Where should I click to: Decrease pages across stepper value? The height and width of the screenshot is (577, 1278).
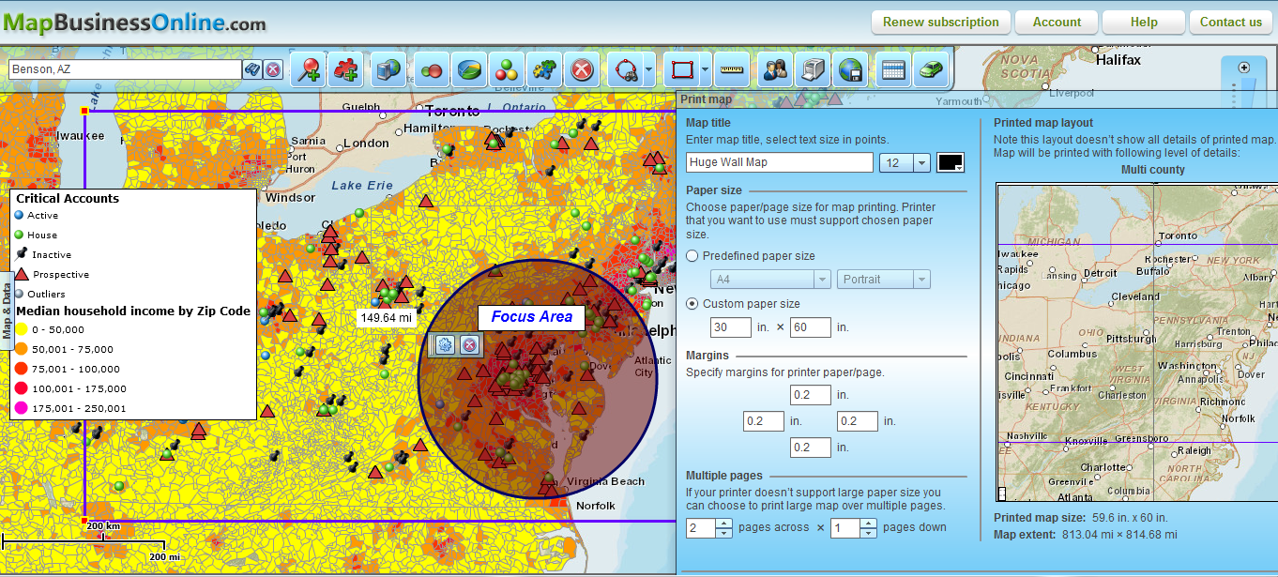coord(723,533)
